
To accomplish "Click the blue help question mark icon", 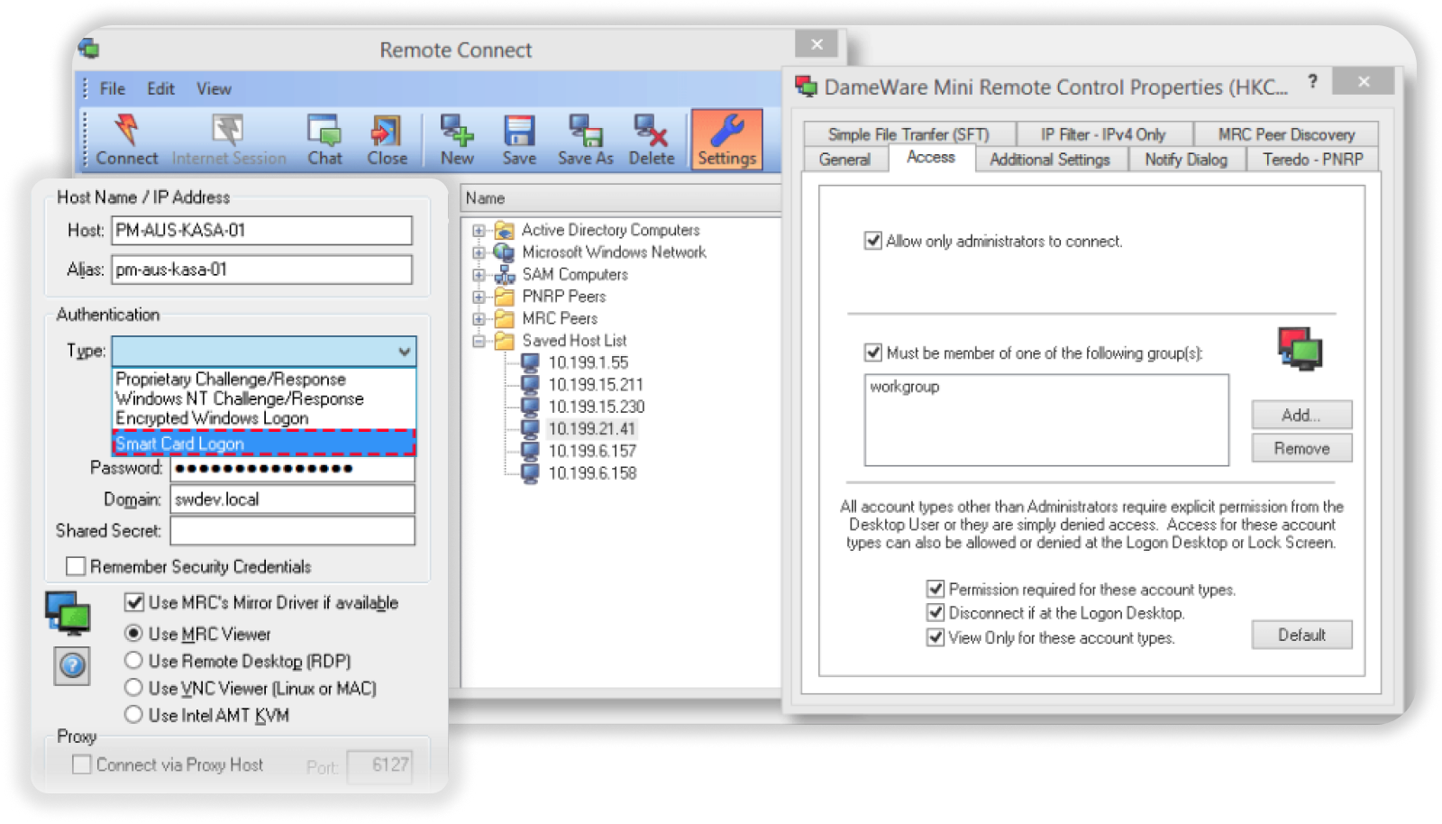I will pos(72,666).
